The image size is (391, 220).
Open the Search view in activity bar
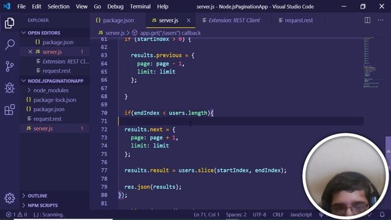(x=10, y=45)
